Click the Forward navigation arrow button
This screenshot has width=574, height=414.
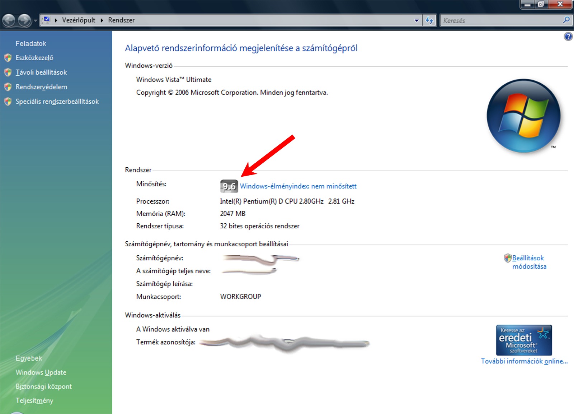(24, 20)
